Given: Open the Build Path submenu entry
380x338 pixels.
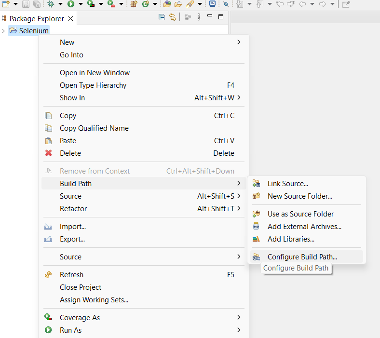Looking at the screenshot, I should (144, 183).
